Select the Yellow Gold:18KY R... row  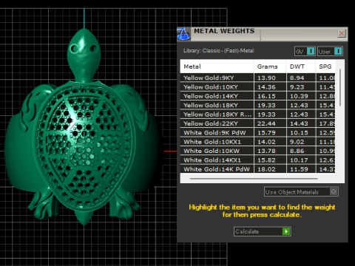pyautogui.click(x=257, y=115)
